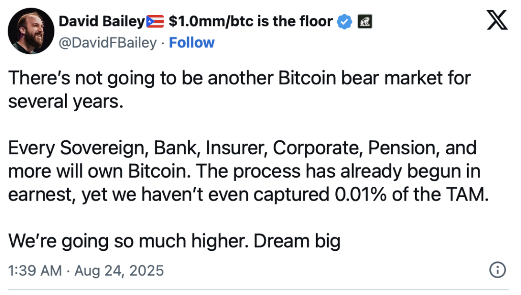This screenshot has width=521, height=295.
Task: Open the tweet via the "1:39 AM" time
Action: pos(35,271)
